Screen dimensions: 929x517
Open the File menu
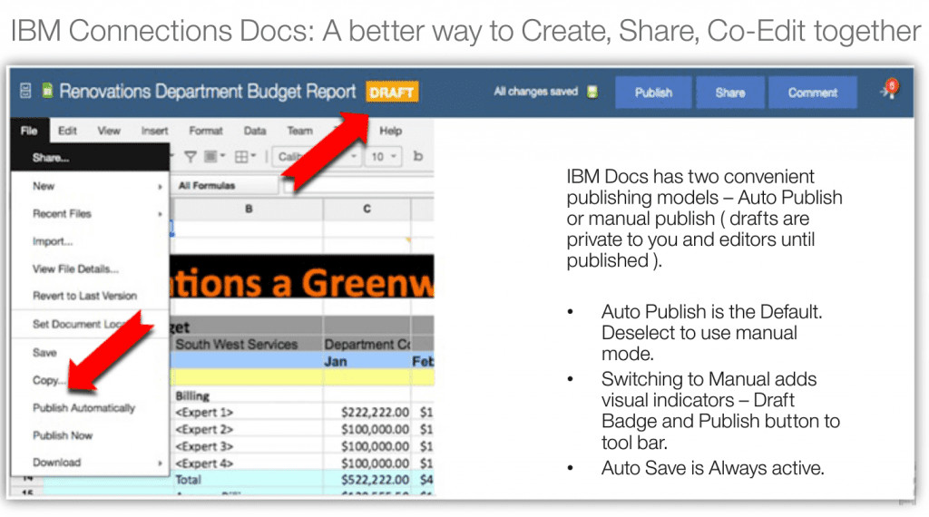coord(29,131)
